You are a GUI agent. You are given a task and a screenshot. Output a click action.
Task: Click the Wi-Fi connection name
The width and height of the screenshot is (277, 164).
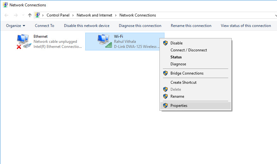tap(118, 36)
